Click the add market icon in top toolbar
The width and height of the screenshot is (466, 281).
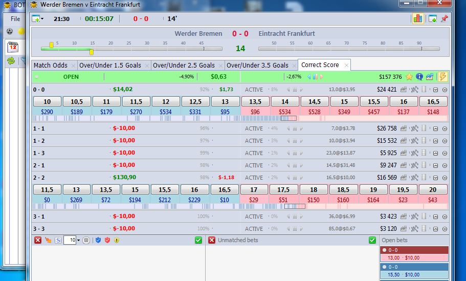36,19
